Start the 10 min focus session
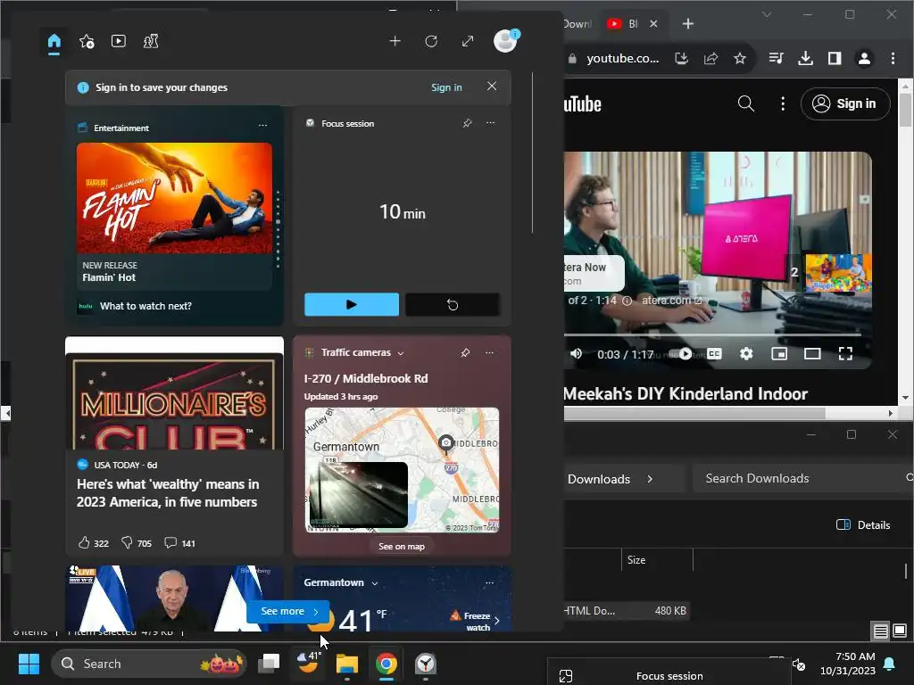The image size is (914, 685). (352, 305)
